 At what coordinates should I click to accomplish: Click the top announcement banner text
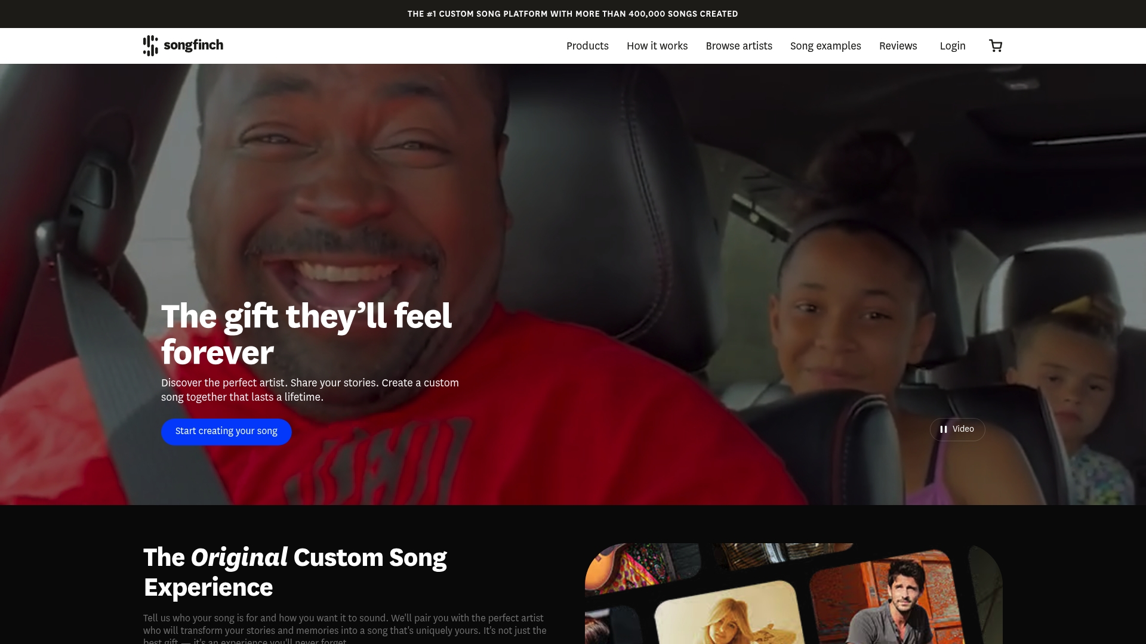point(572,14)
